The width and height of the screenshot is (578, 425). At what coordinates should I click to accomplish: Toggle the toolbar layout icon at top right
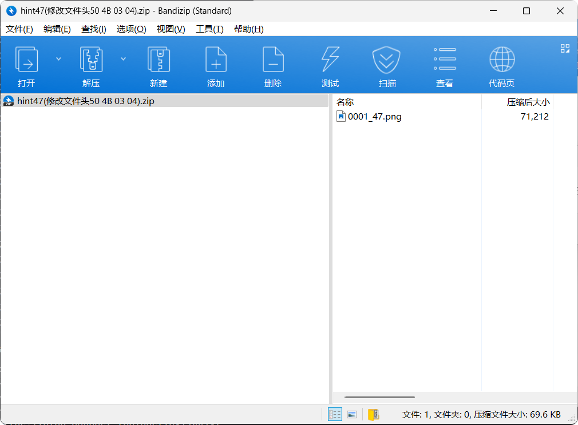coord(565,49)
